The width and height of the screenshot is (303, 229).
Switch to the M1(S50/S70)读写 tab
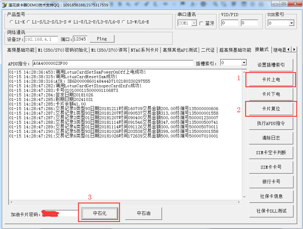(109, 50)
